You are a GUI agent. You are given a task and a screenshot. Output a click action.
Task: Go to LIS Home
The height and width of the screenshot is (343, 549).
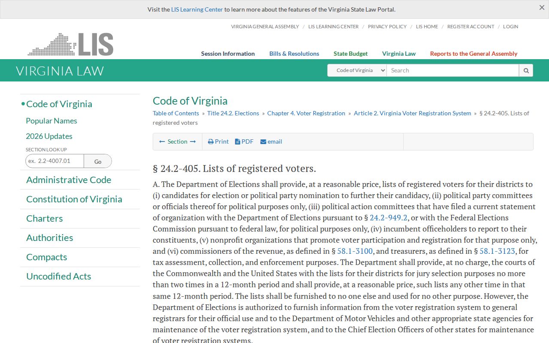[427, 27]
